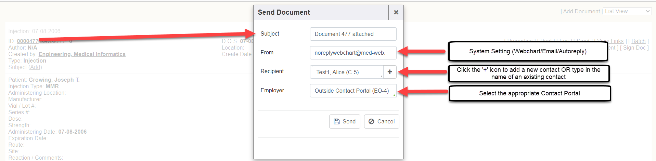This screenshot has height=161, width=656.
Task: Click the Employer field label
Action: [x=272, y=91]
